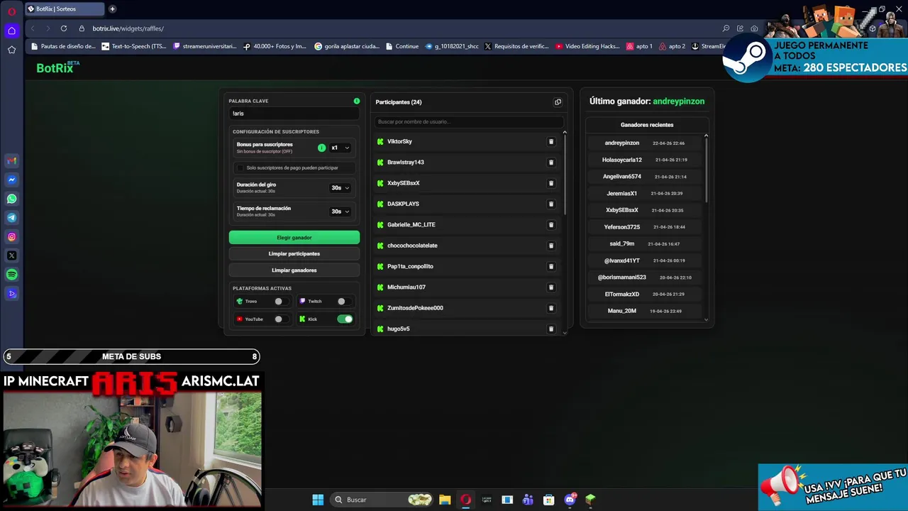Open Microsoft Teams taskbar icon

(528, 500)
